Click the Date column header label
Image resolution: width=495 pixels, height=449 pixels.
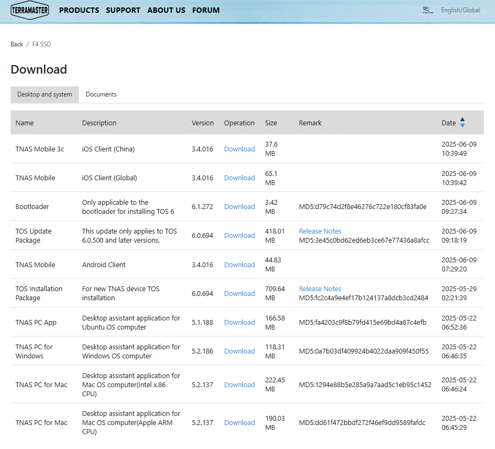[x=449, y=123]
